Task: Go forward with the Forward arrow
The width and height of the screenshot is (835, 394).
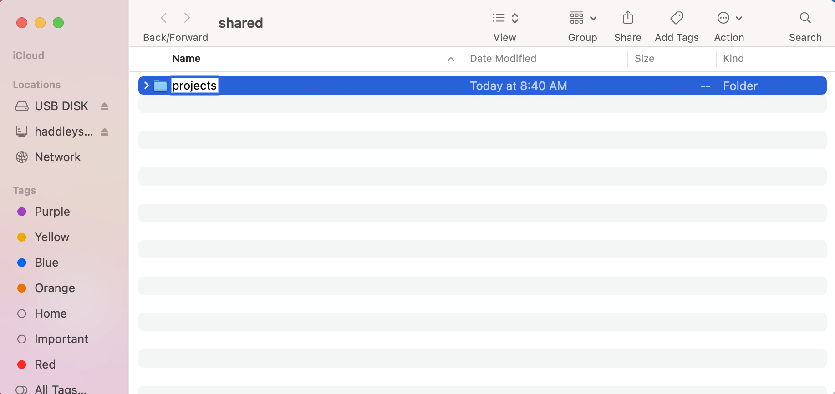Action: (x=187, y=18)
